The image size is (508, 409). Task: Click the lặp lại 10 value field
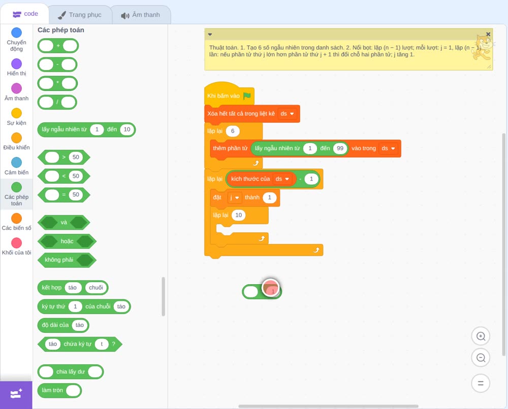click(238, 215)
